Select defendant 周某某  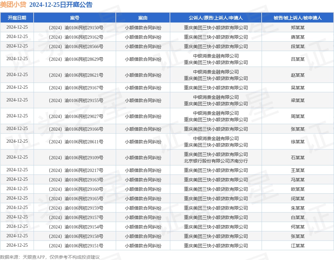297,116
